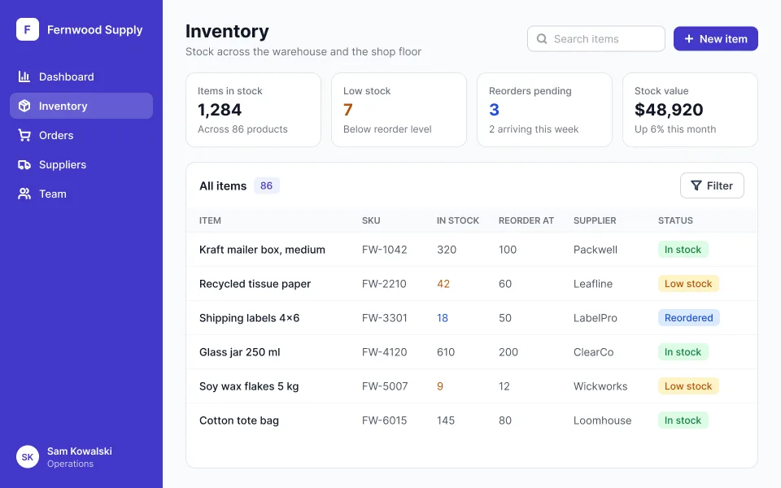
Task: Click the orange stock count 9
Action: coord(440,386)
